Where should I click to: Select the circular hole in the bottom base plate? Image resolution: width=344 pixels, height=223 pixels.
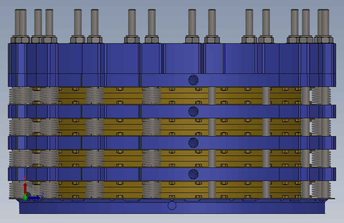(172, 206)
